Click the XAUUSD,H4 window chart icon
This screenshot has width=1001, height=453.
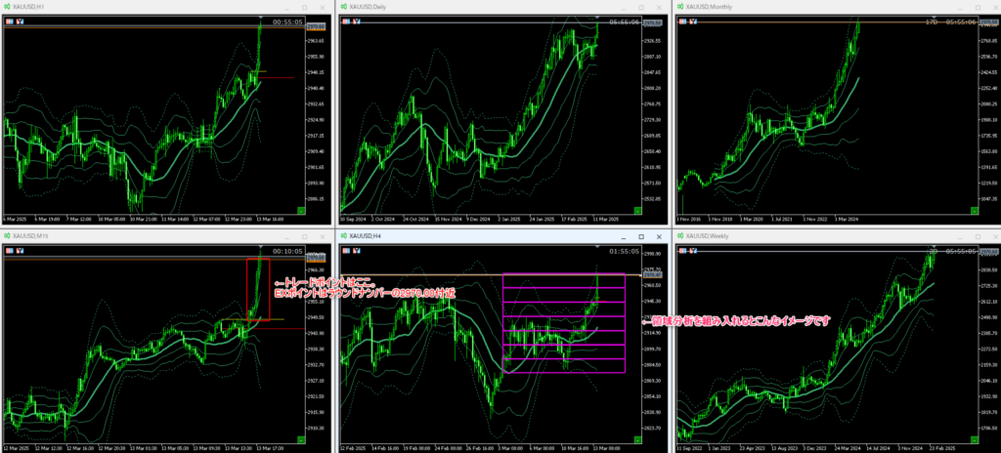click(x=343, y=236)
